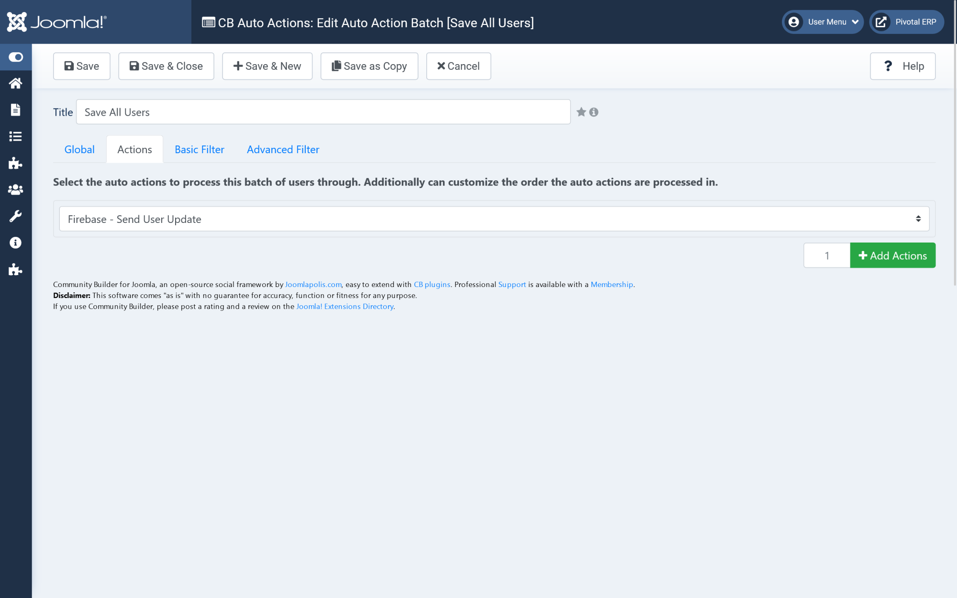Click the star icon beside Title
Image resolution: width=957 pixels, height=598 pixels.
pyautogui.click(x=581, y=112)
